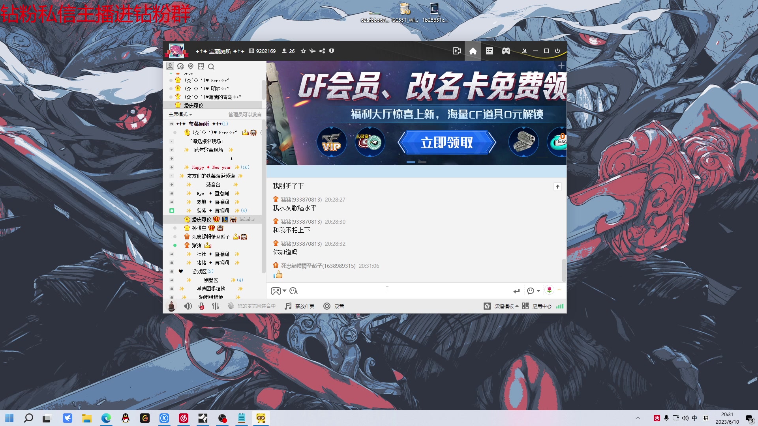Open the audio mixer settings icon

[x=216, y=306]
